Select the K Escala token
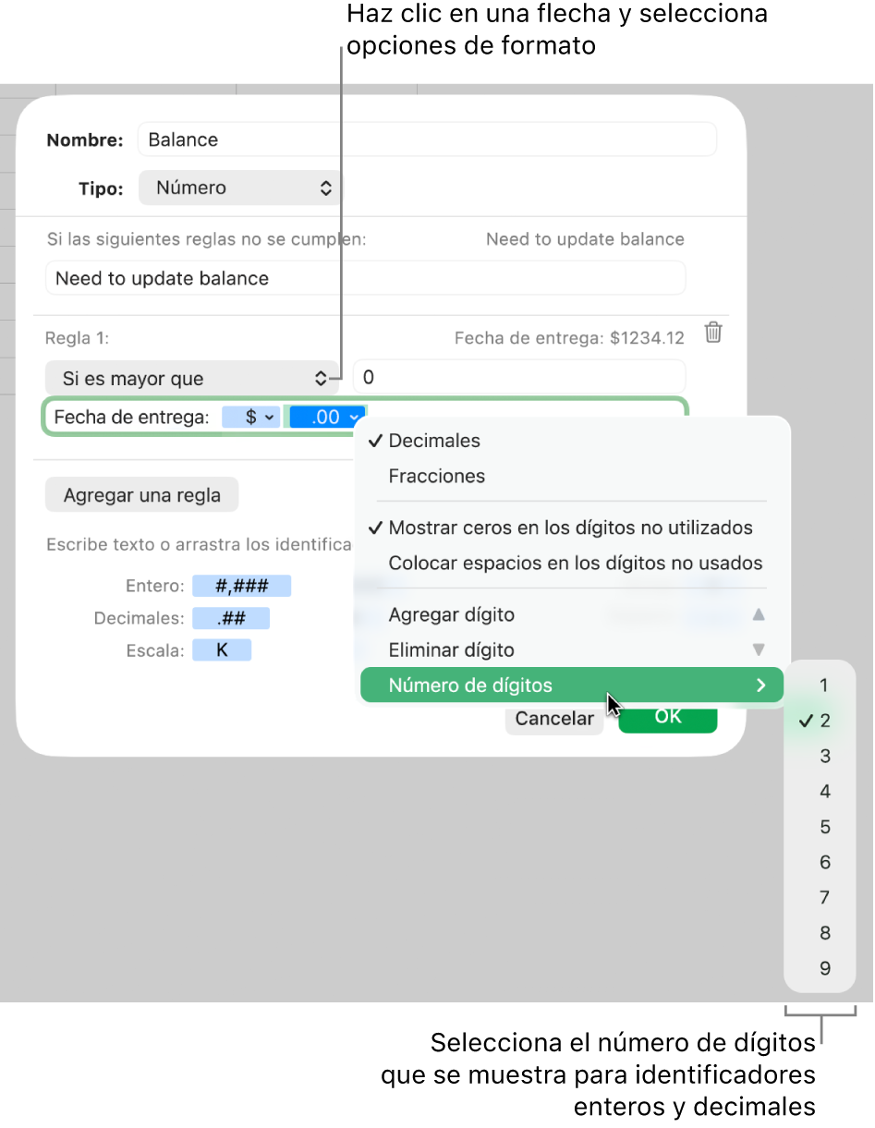The image size is (875, 1128). 222,649
